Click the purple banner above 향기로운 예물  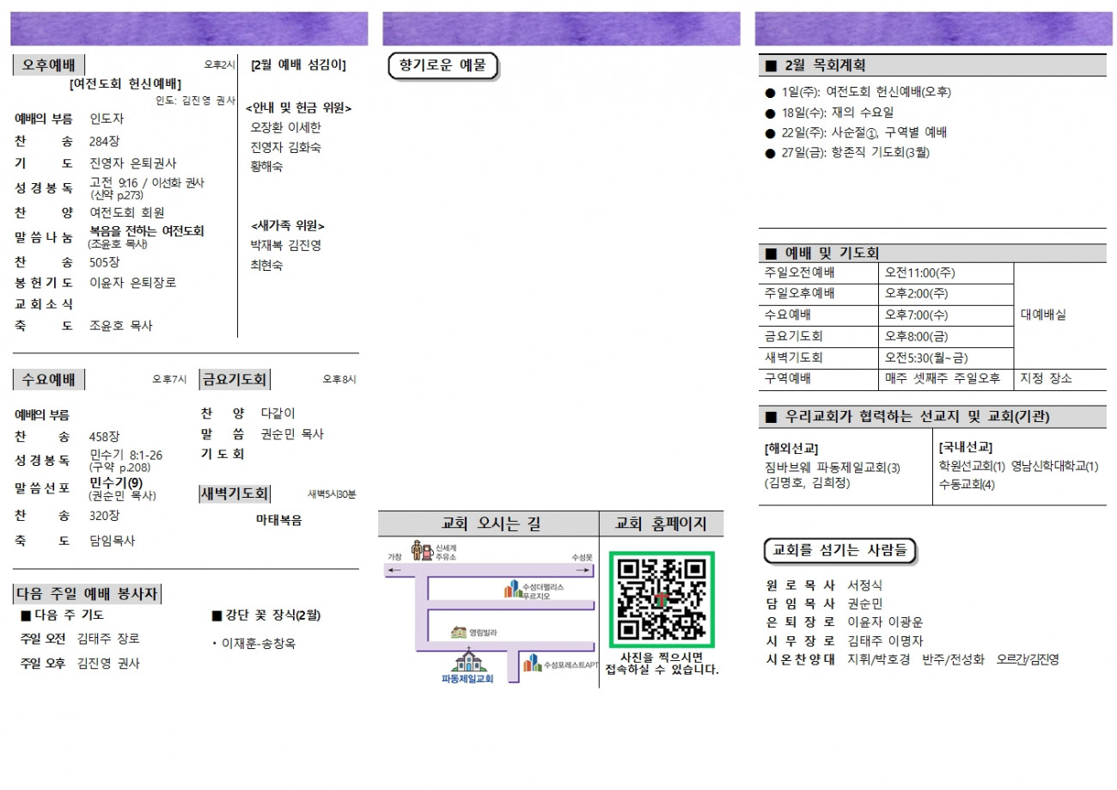tap(560, 28)
